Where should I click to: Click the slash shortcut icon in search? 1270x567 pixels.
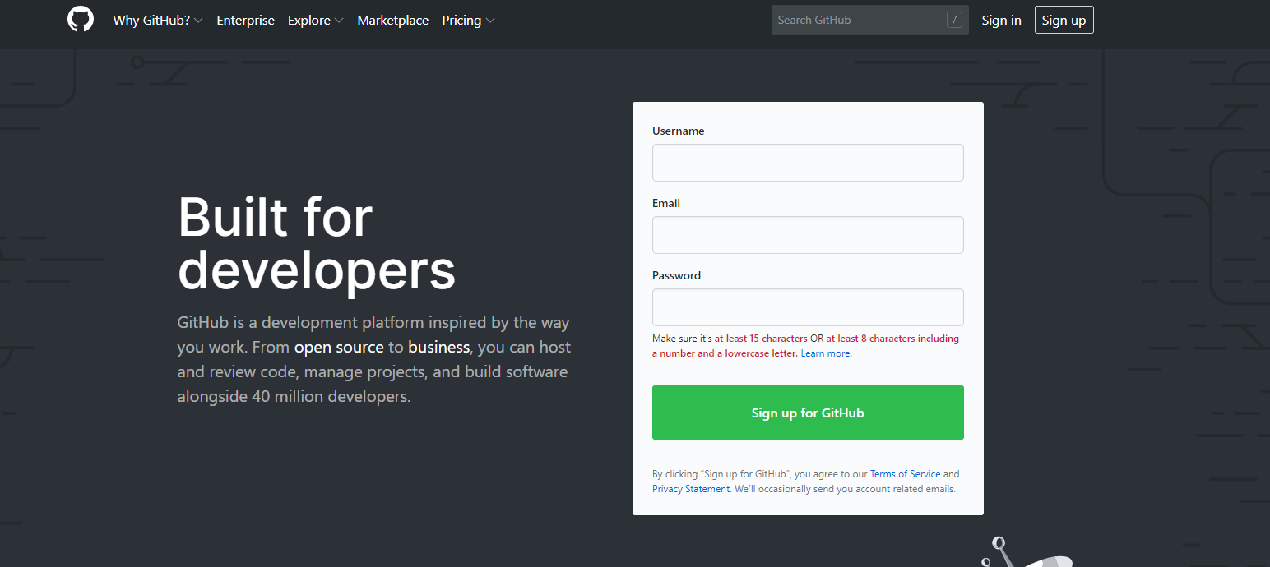coord(954,20)
